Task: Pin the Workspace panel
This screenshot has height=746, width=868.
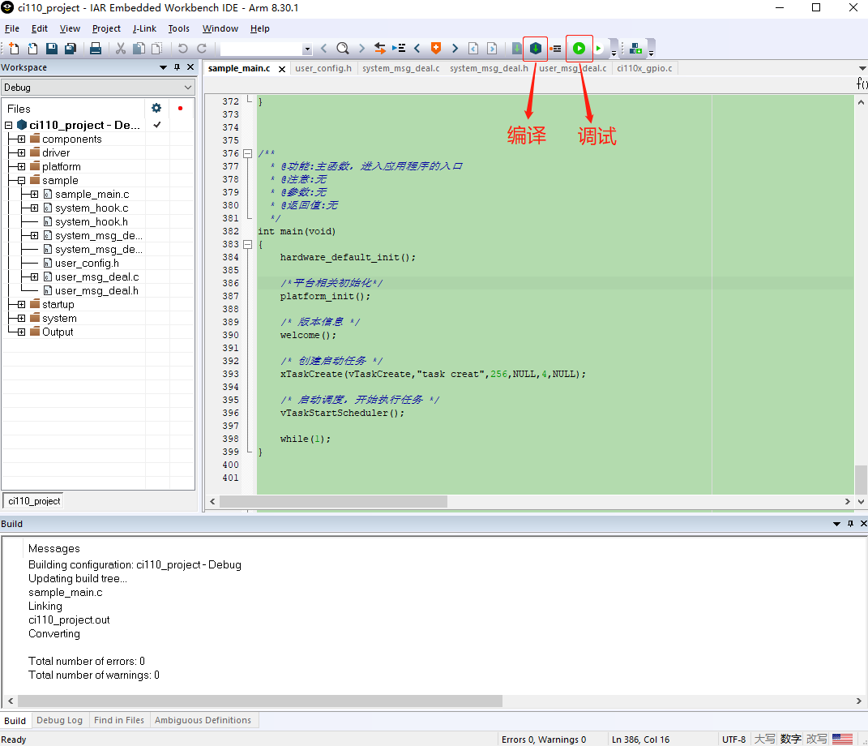Action: [177, 67]
